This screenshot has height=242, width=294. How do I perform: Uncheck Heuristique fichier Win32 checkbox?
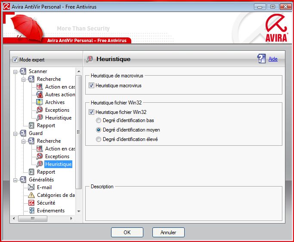pos(91,112)
